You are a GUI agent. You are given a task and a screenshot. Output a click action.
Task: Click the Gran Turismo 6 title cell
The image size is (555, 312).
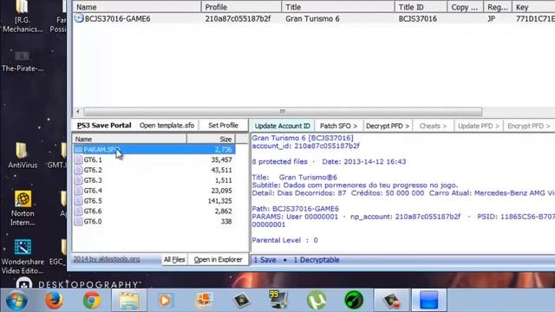tap(312, 19)
